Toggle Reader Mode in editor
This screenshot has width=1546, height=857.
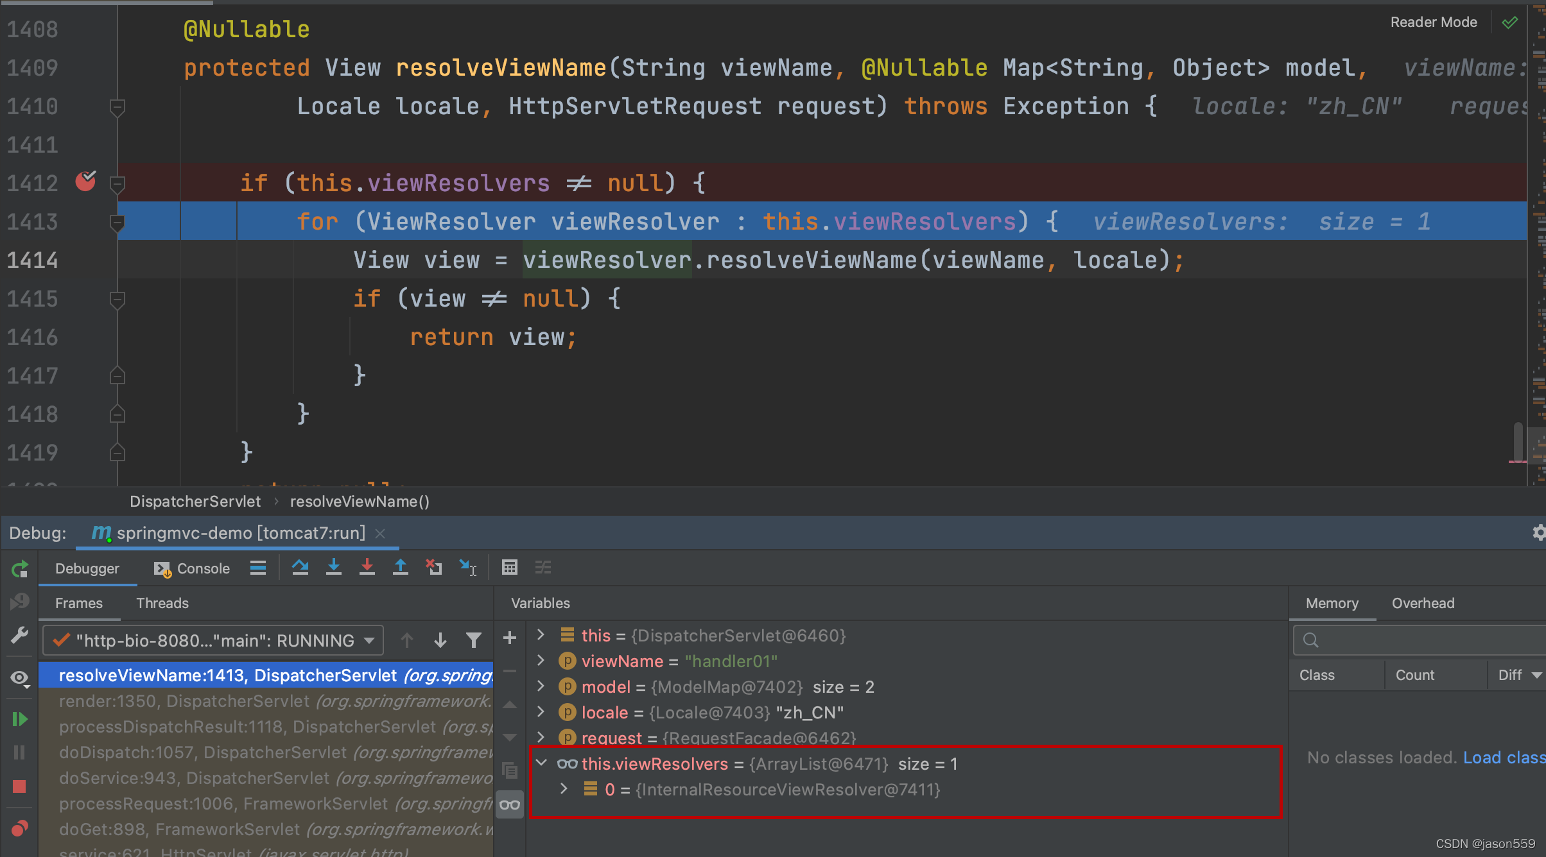pos(1434,22)
